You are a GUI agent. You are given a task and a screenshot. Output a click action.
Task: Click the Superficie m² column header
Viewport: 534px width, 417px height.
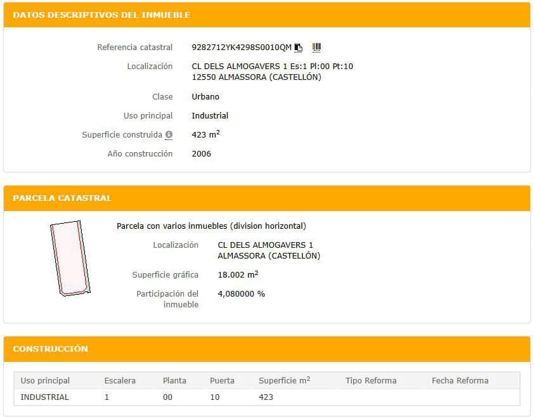point(284,380)
